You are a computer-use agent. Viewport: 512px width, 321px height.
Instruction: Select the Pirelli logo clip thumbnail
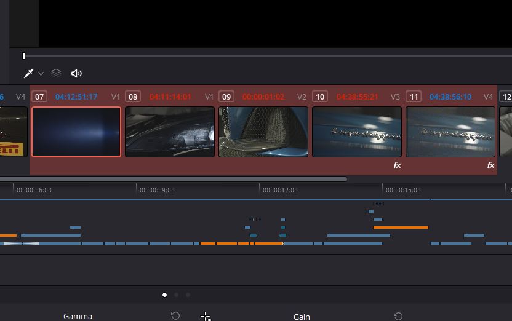point(14,132)
